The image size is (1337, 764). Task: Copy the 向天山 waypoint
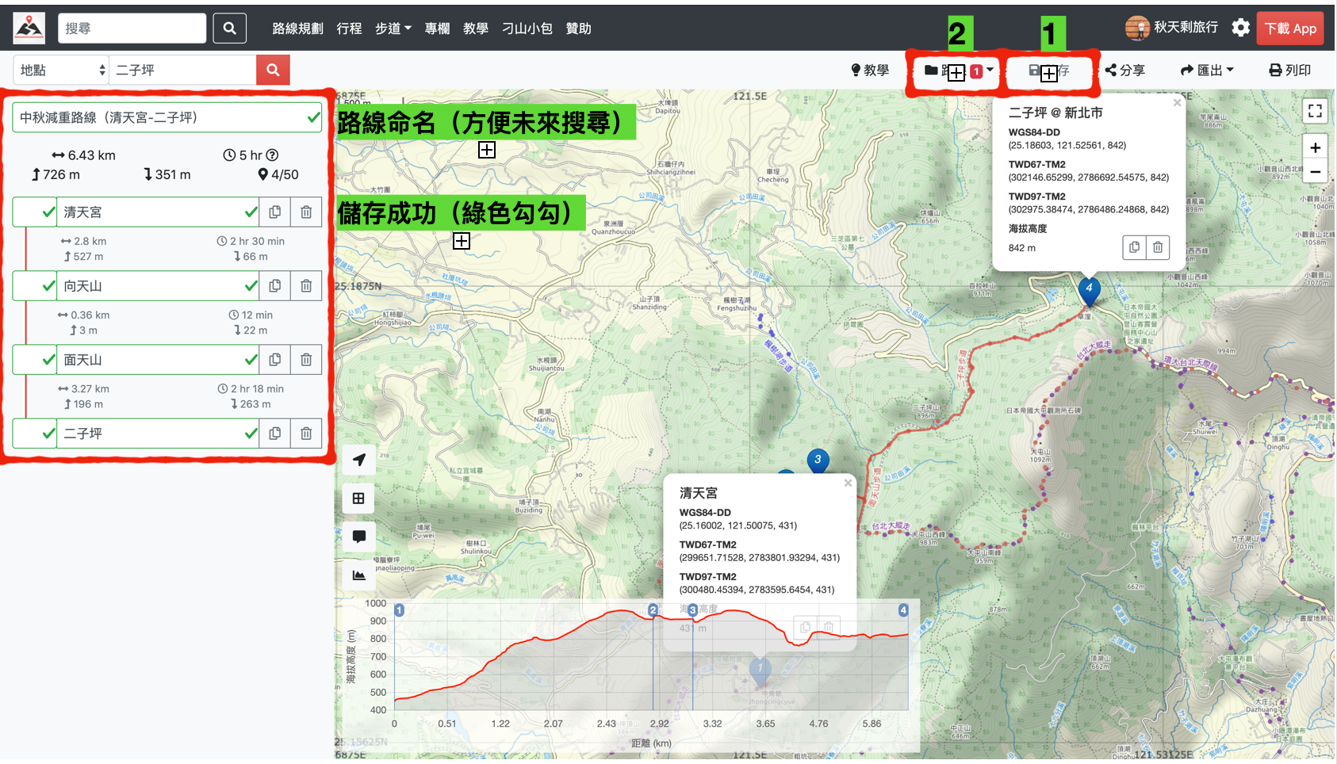pyautogui.click(x=275, y=285)
